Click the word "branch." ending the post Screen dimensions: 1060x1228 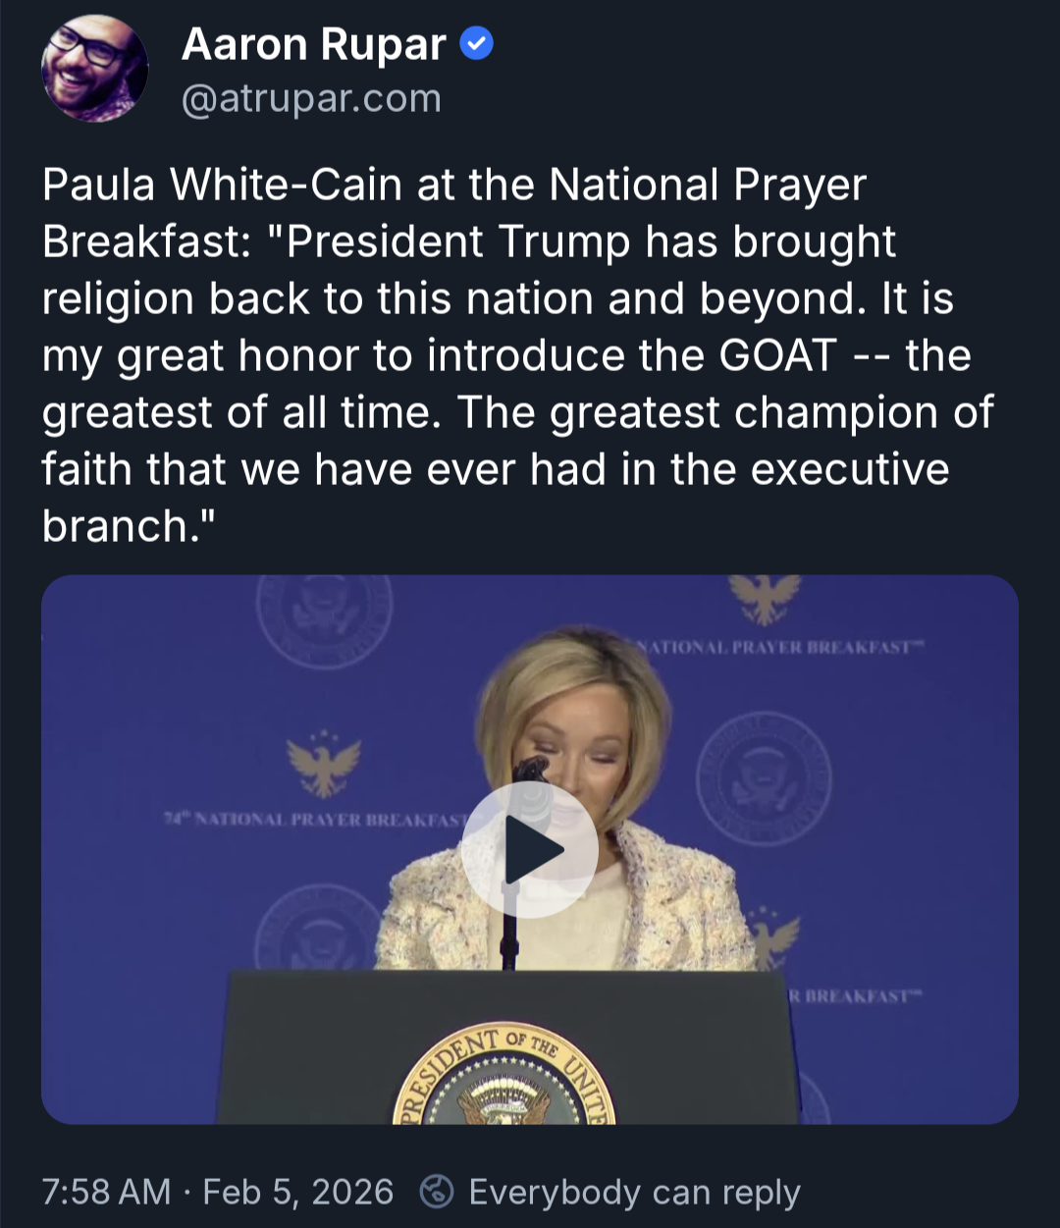click(x=128, y=526)
